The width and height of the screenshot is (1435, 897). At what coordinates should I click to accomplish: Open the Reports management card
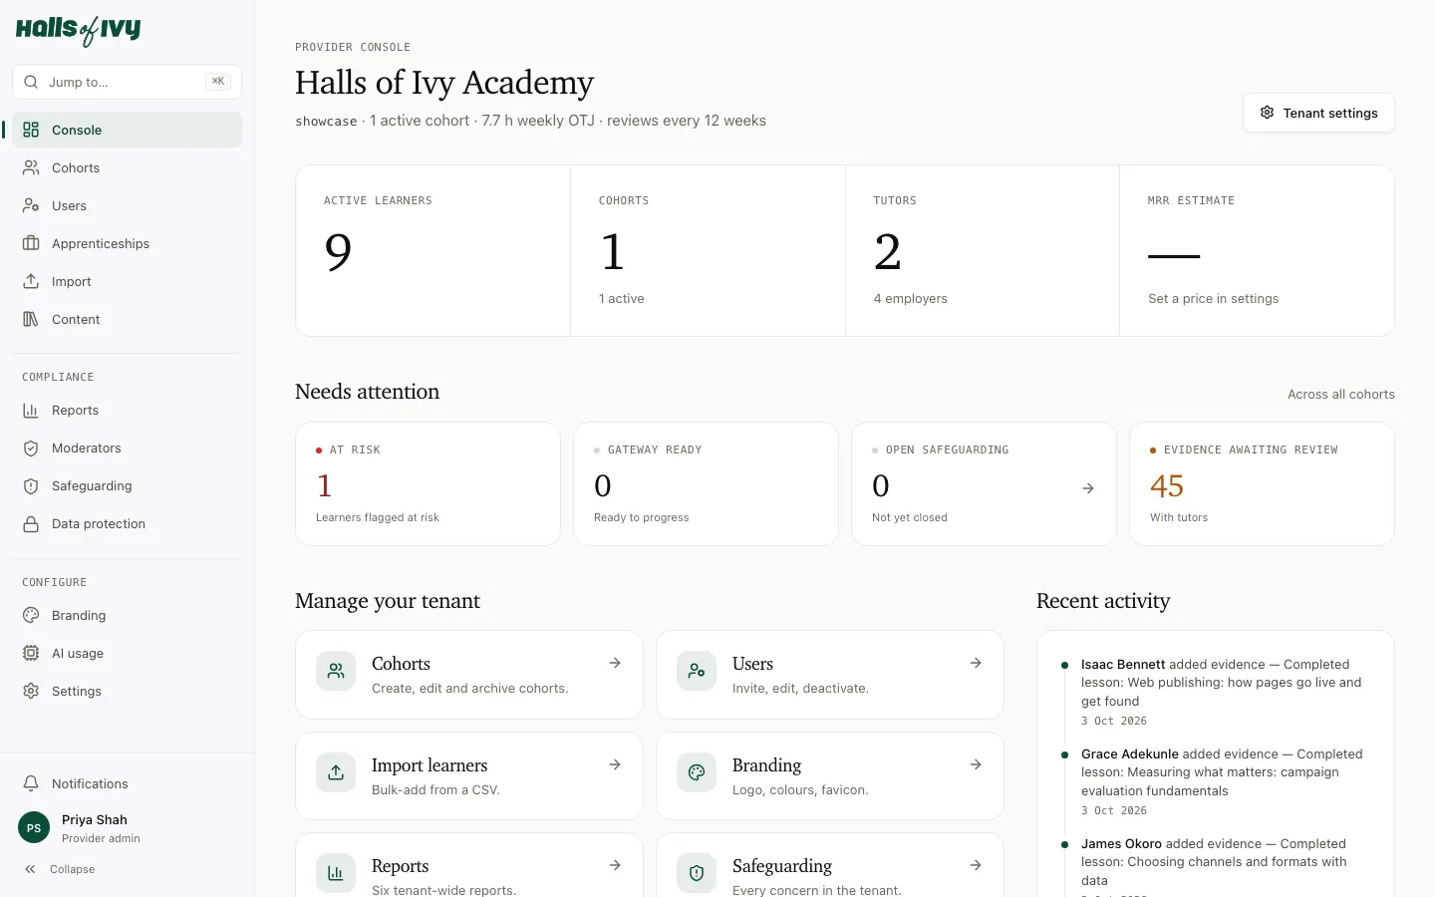[469, 865]
